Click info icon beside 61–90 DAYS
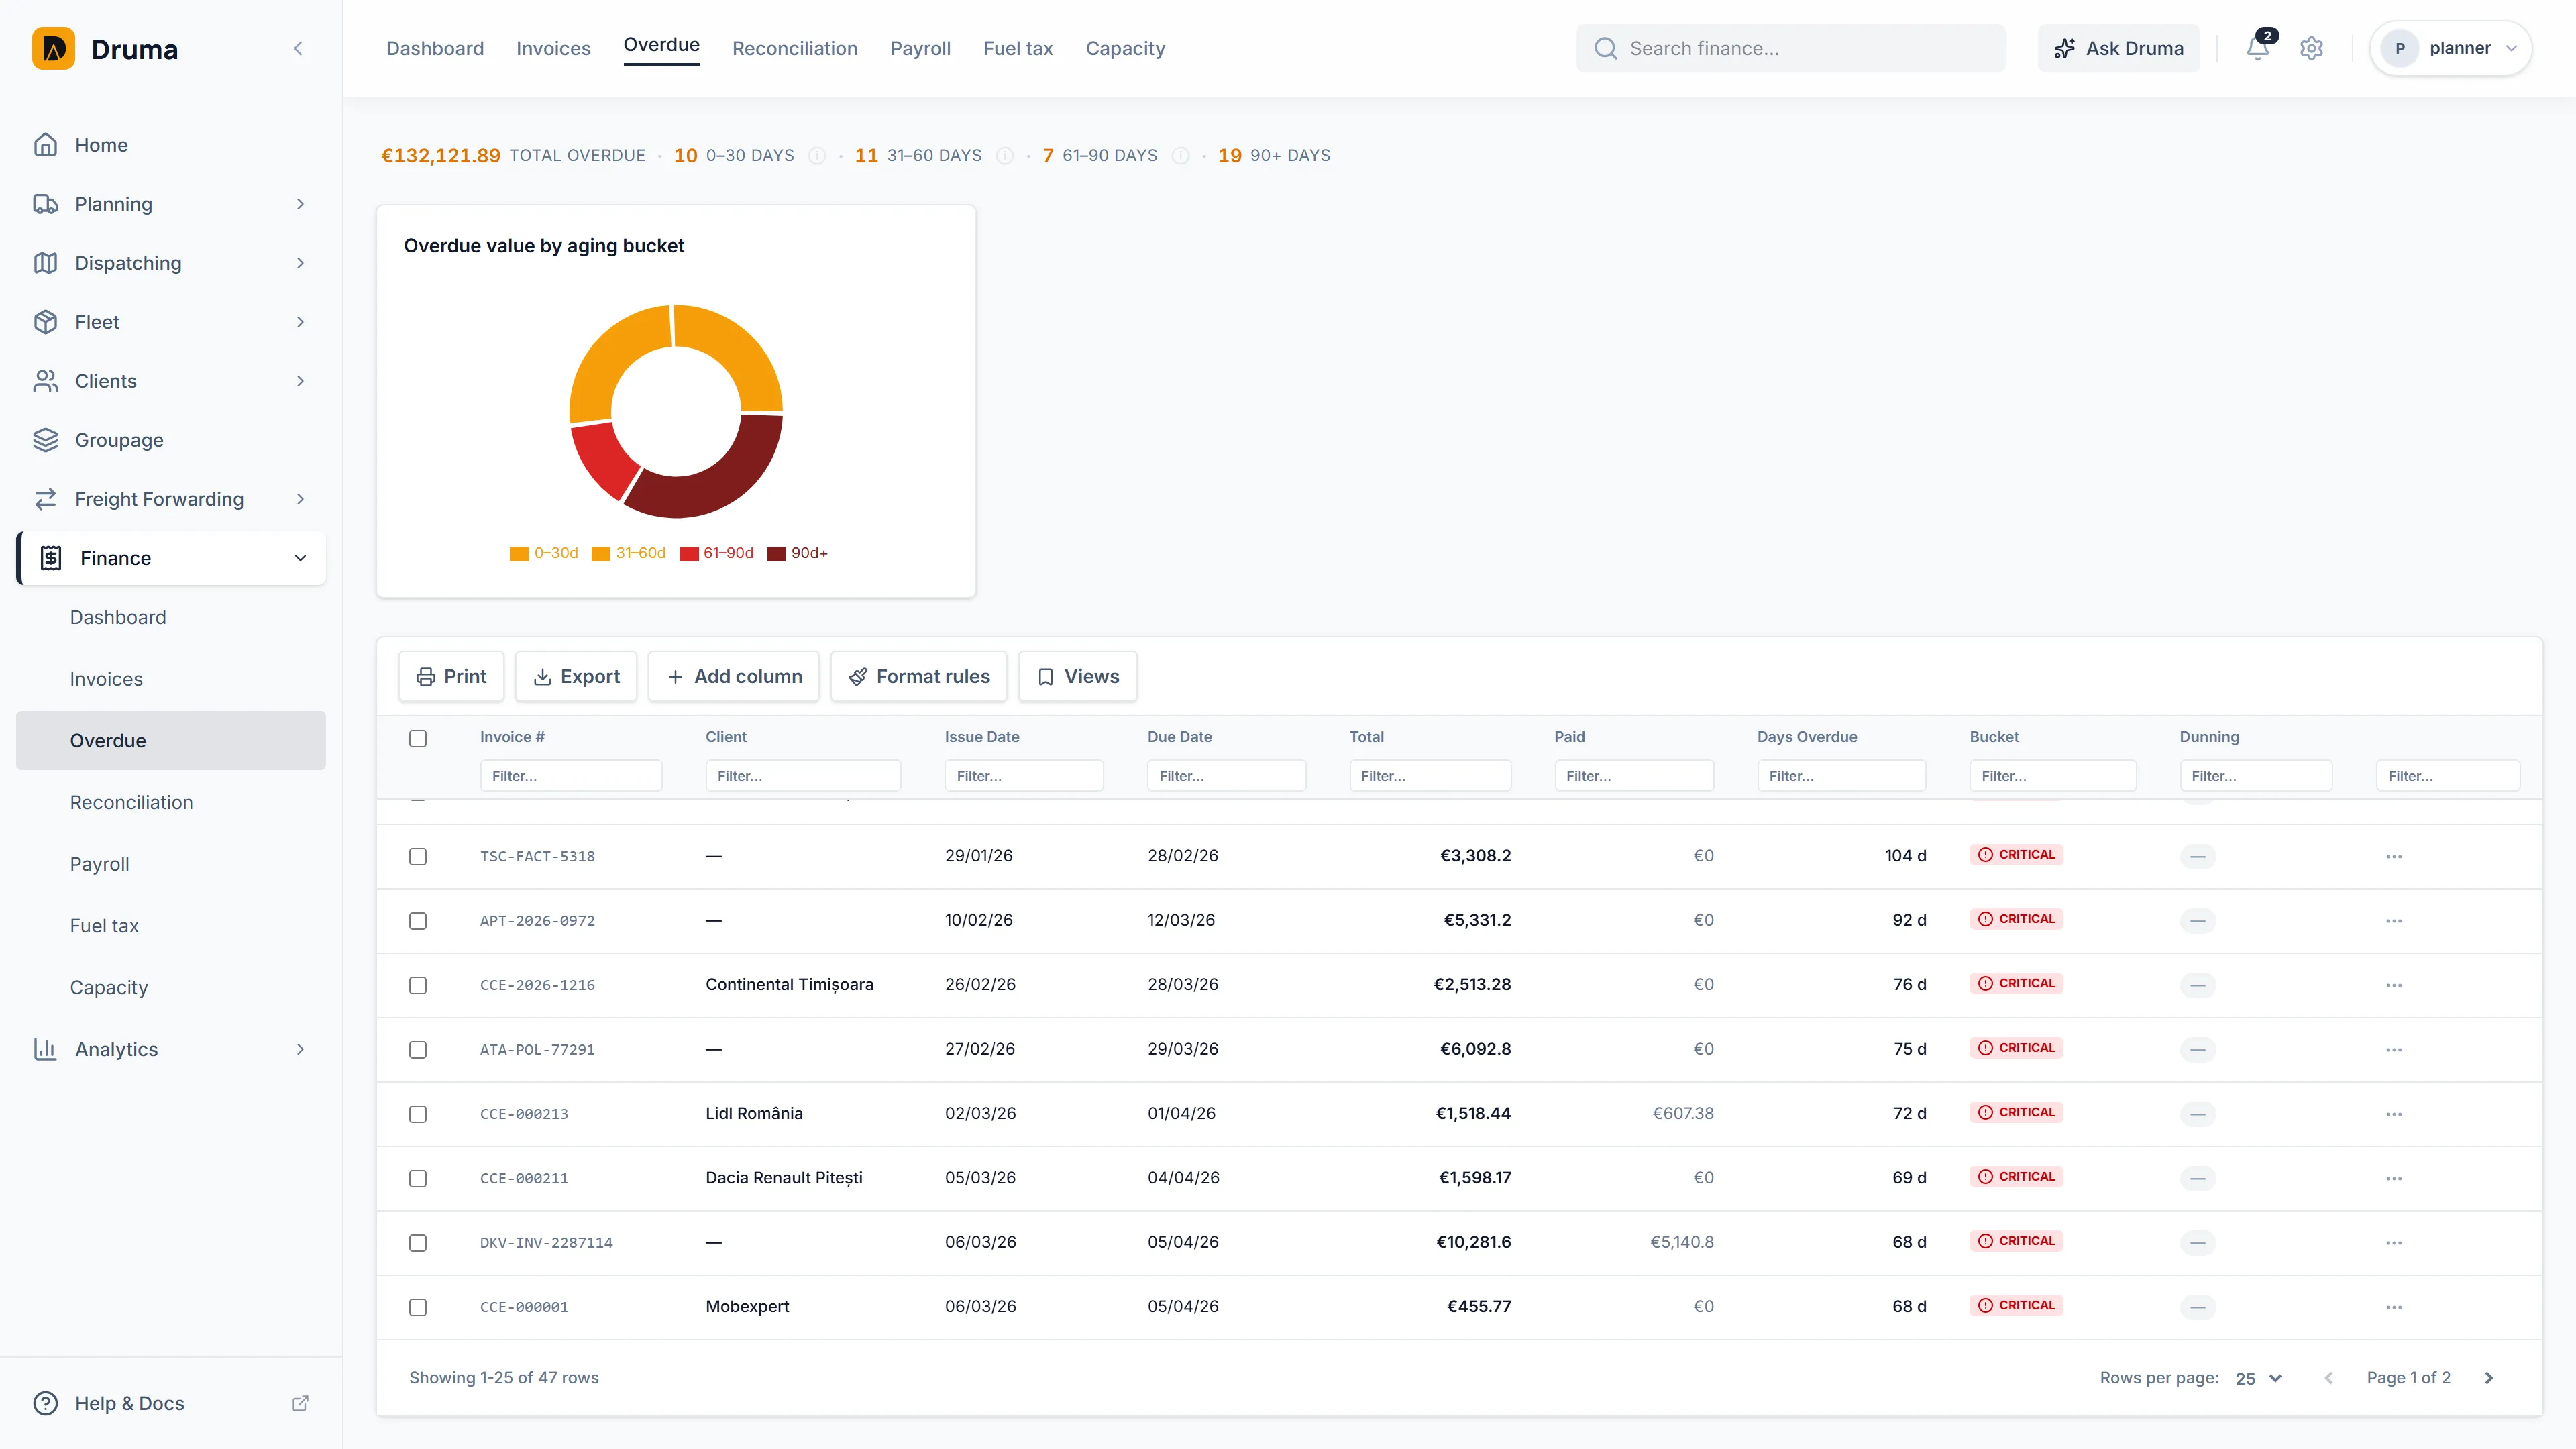Image resolution: width=2576 pixels, height=1449 pixels. click(x=1180, y=155)
